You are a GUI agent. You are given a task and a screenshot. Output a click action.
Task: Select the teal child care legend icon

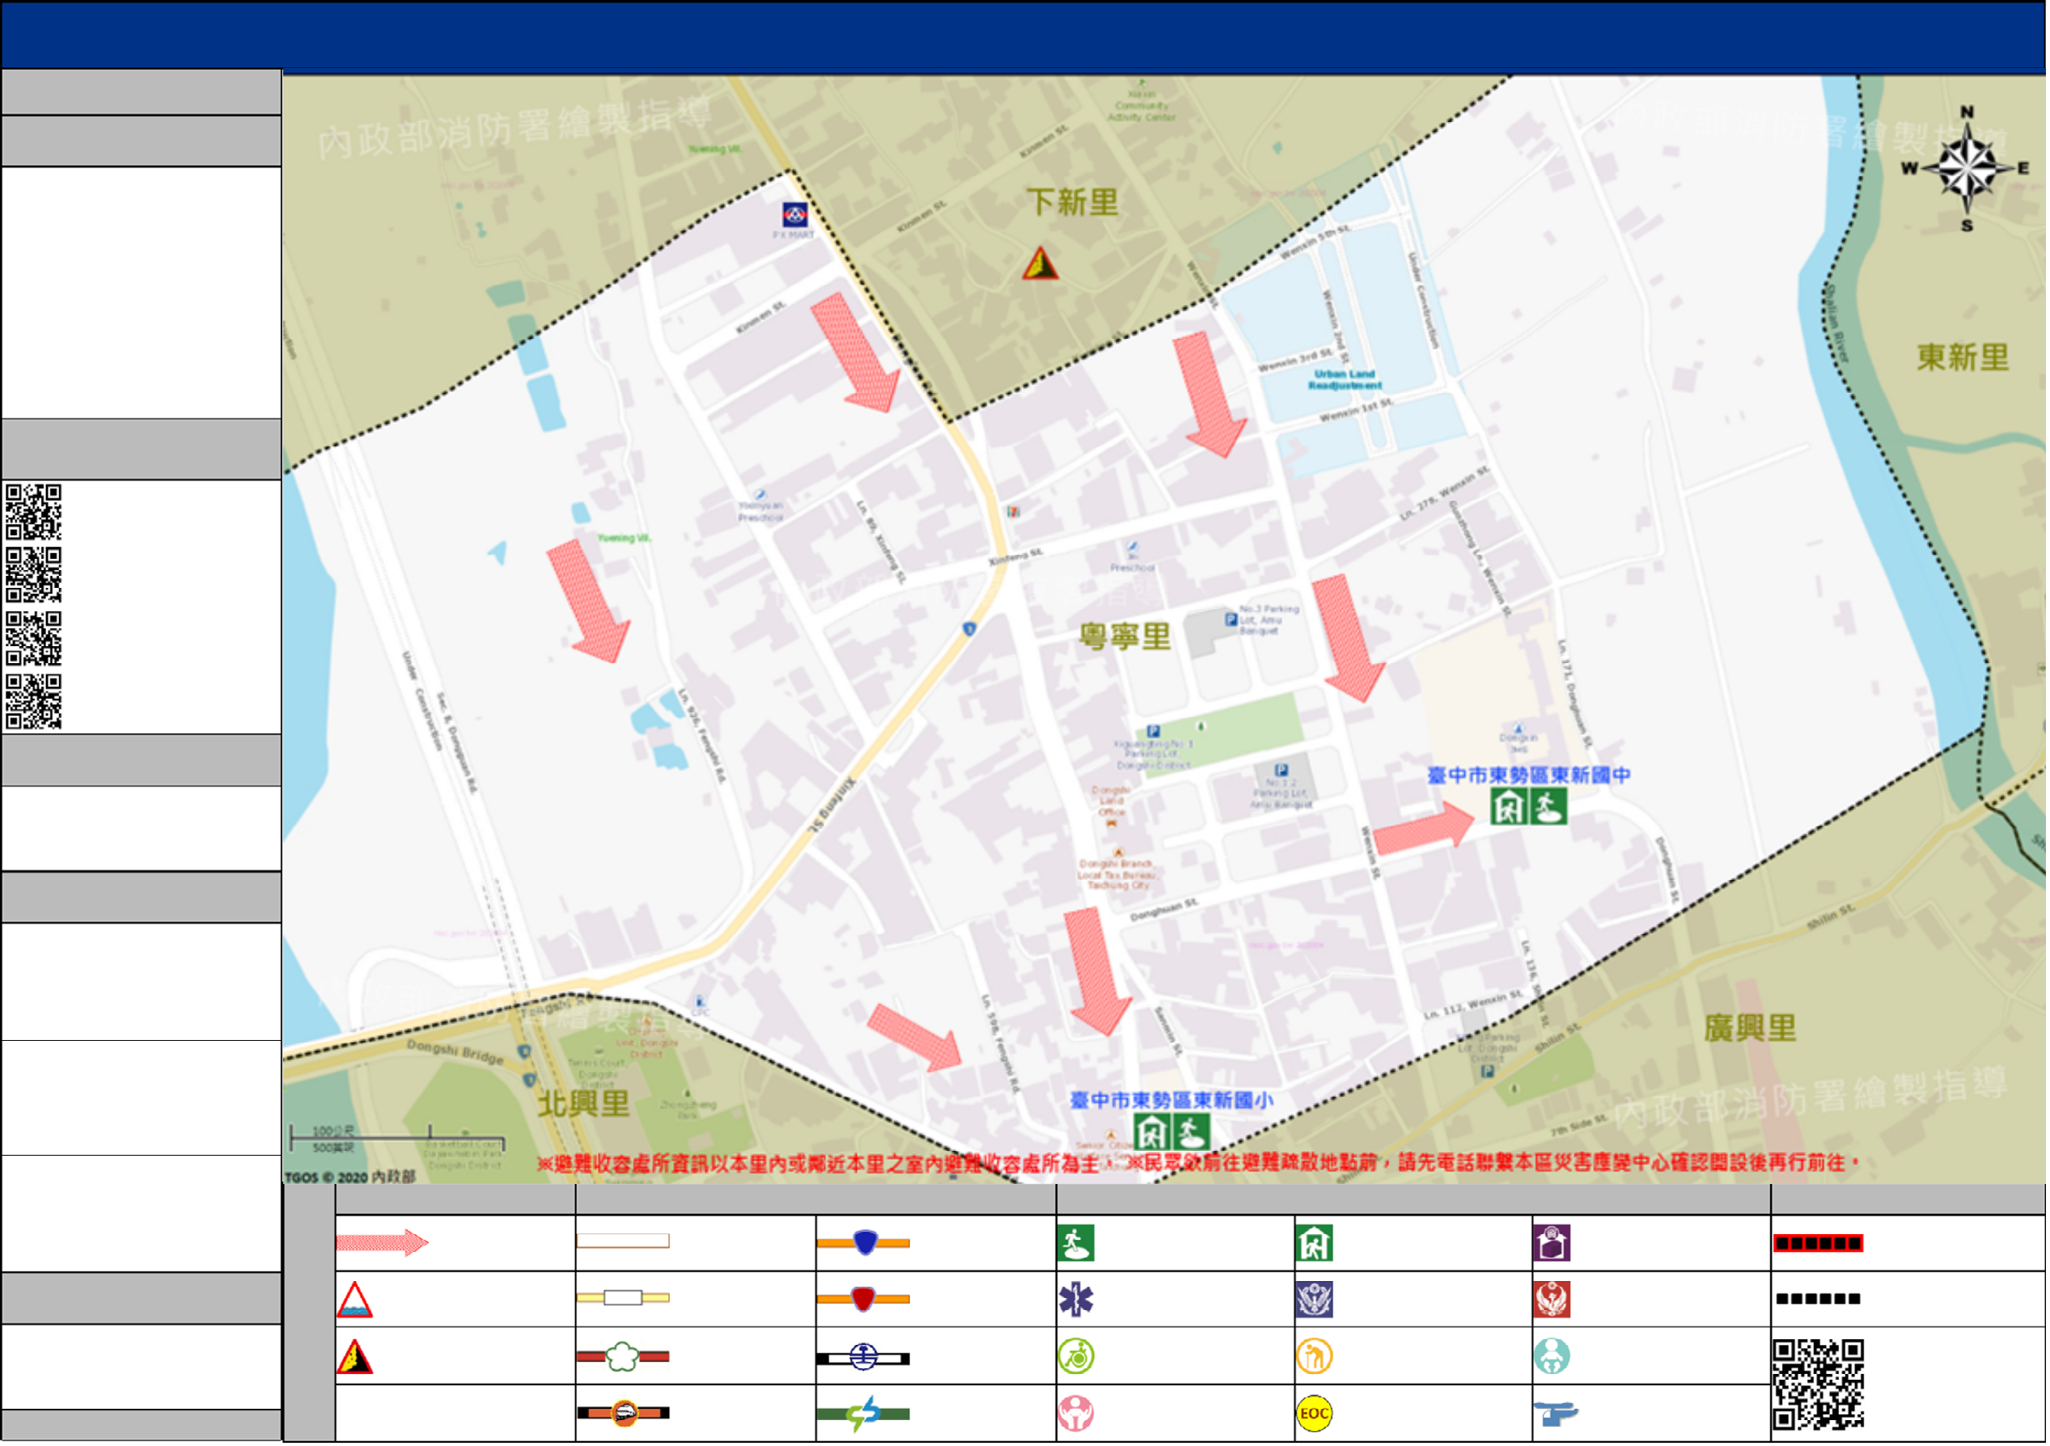click(x=1553, y=1358)
